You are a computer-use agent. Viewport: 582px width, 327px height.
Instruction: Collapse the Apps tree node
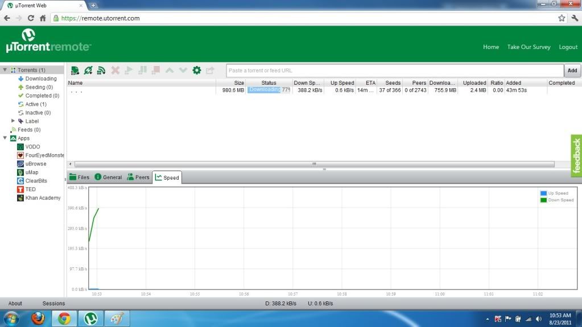click(5, 138)
